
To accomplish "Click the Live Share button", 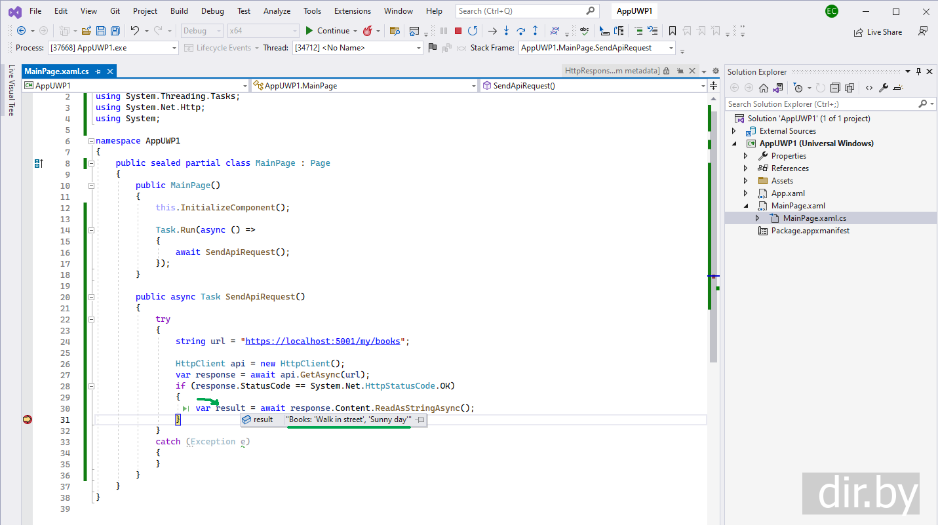I will coord(878,31).
